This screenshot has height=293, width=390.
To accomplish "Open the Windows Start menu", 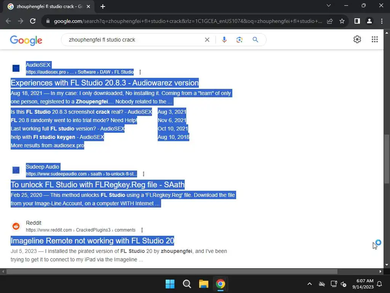I will tap(170, 284).
